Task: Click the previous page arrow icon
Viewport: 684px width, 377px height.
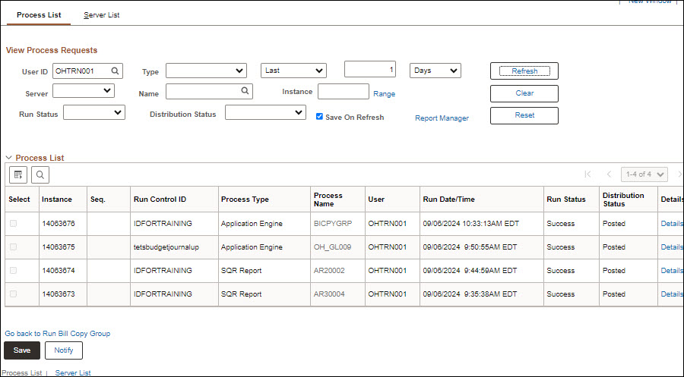Action: 609,174
